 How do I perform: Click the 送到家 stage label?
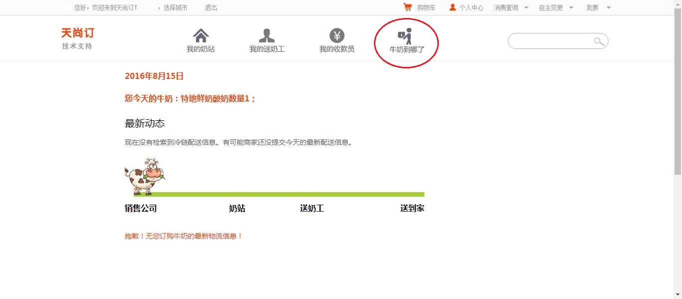(412, 208)
